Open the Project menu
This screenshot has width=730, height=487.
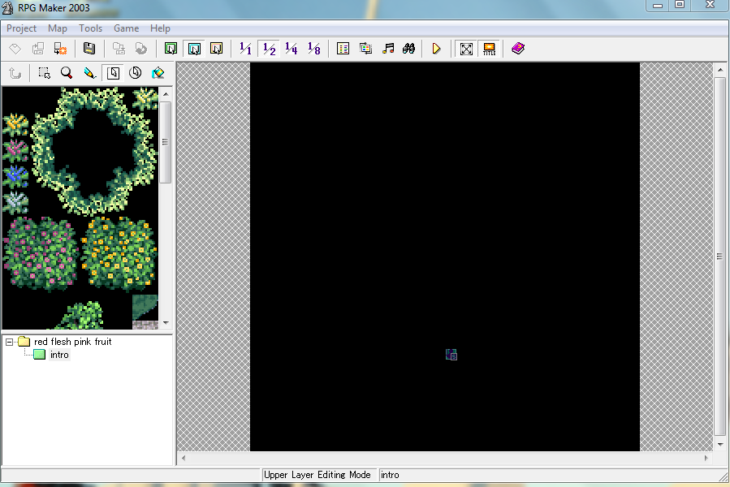pos(21,28)
